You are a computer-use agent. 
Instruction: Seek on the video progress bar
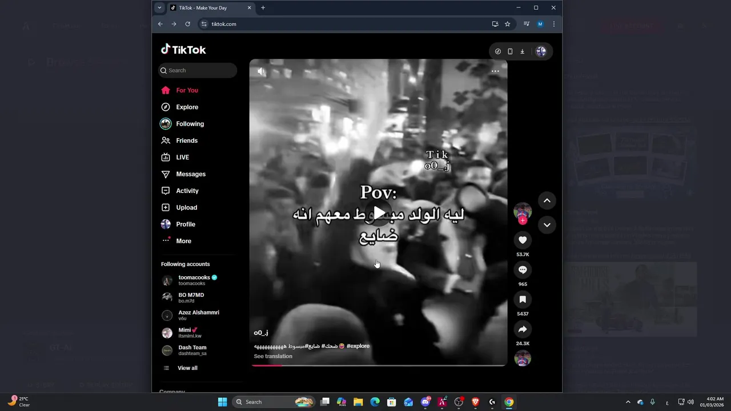[x=378, y=365]
